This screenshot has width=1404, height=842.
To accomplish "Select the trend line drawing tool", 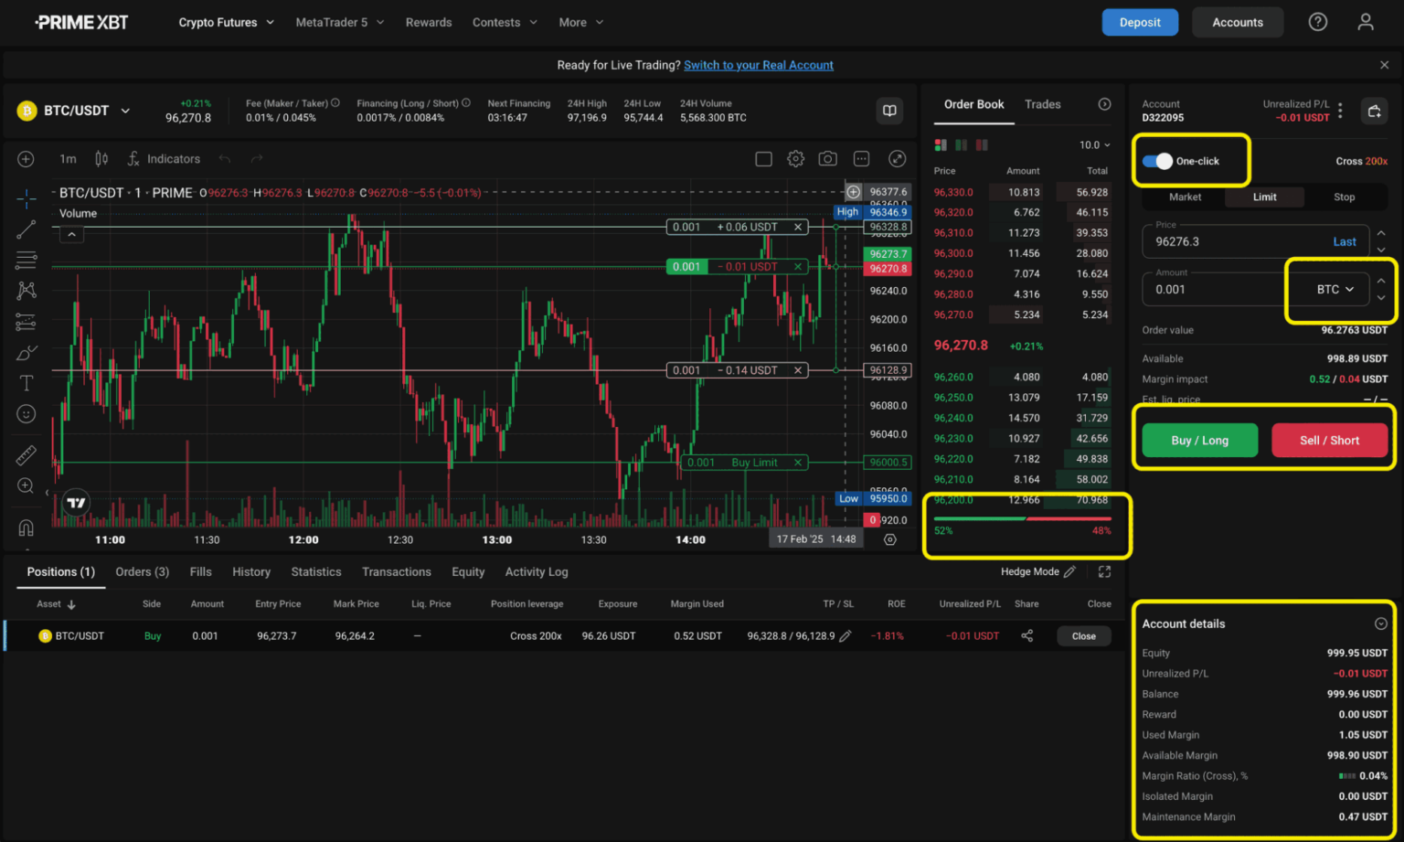I will pos(26,229).
